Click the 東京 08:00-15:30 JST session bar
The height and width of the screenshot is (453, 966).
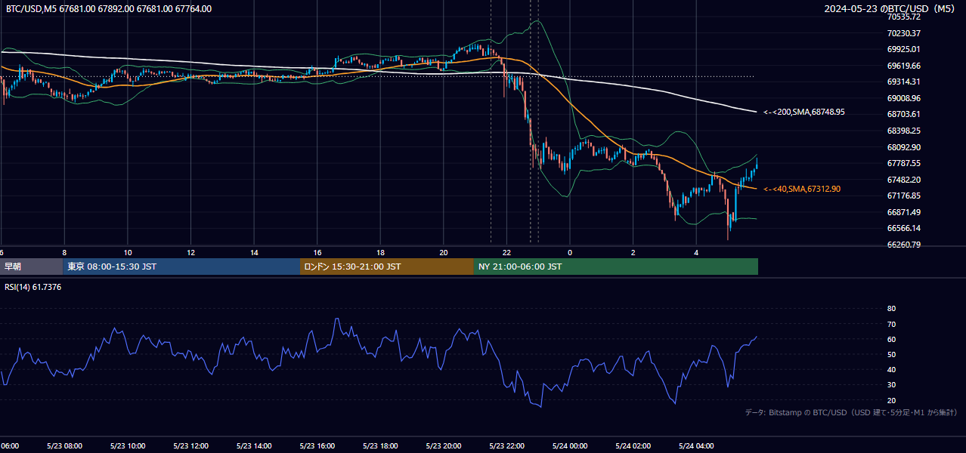181,267
